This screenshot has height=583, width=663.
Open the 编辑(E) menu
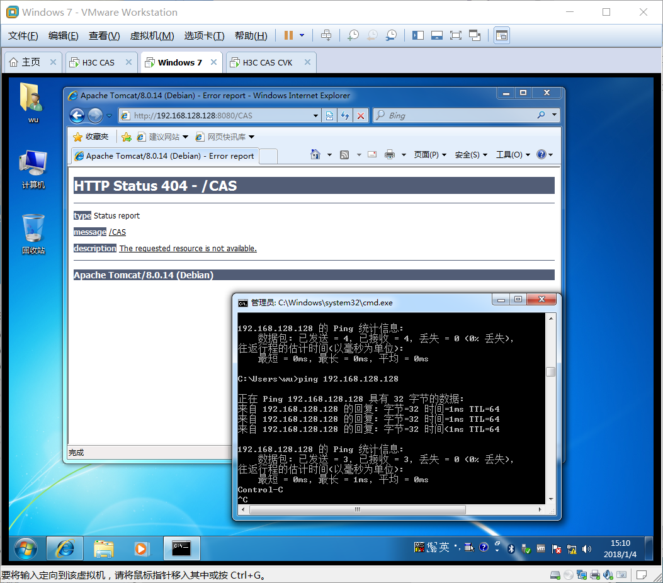click(x=64, y=36)
